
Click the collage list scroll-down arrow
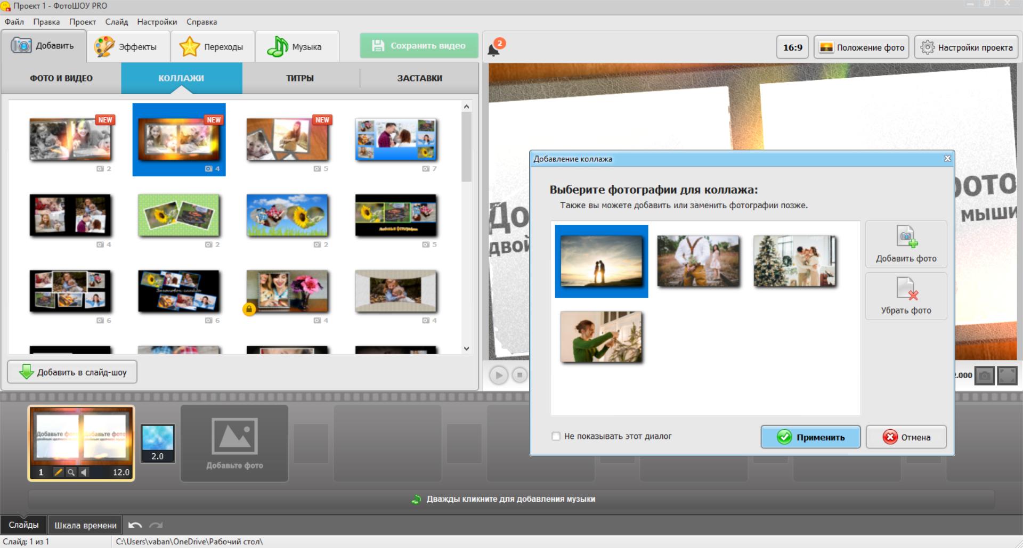click(x=467, y=349)
